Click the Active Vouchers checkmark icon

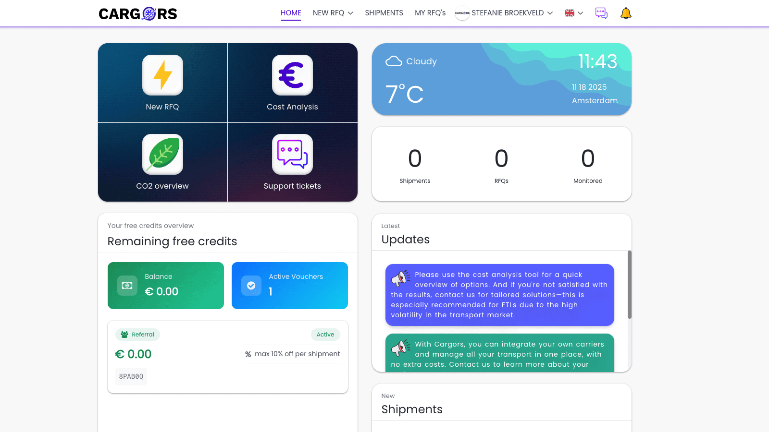click(251, 286)
